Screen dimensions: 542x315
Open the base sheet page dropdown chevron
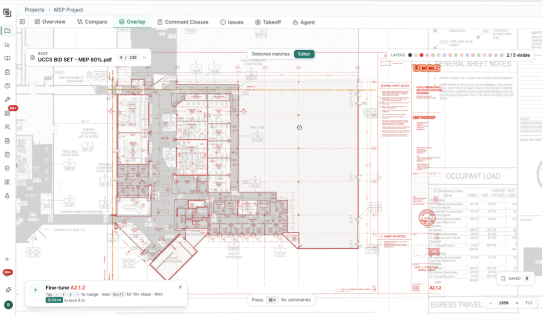144,58
